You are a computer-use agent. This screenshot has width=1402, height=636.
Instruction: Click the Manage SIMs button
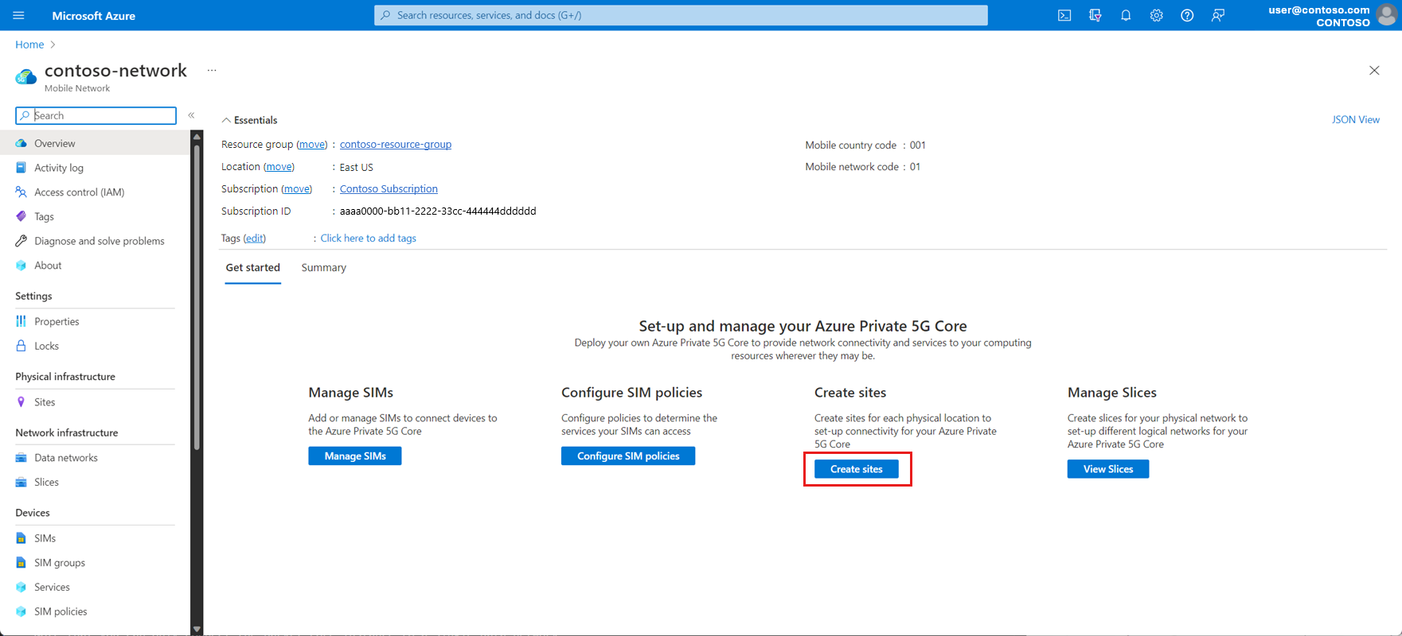pos(355,456)
